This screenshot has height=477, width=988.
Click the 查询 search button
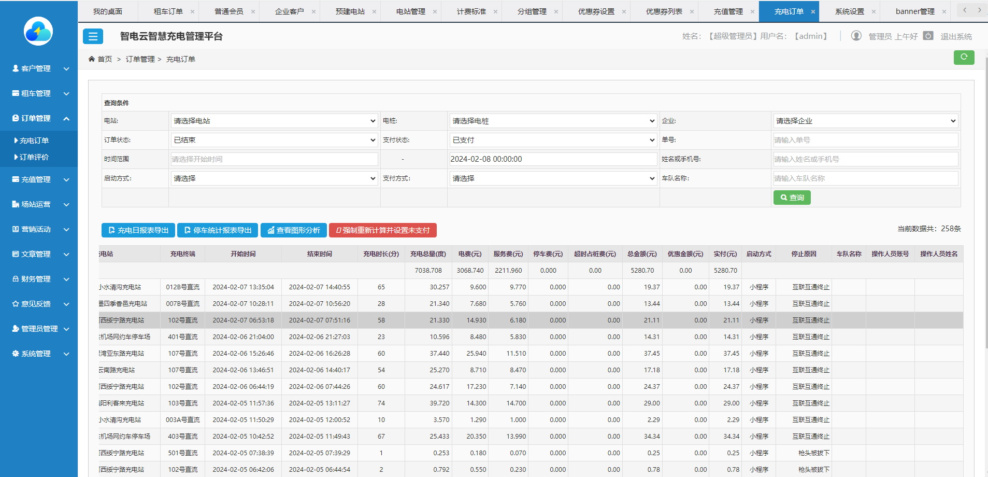click(792, 197)
